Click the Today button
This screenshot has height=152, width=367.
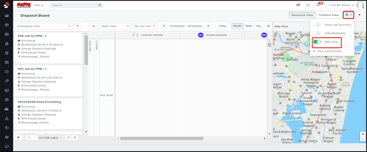pyautogui.click(x=222, y=26)
